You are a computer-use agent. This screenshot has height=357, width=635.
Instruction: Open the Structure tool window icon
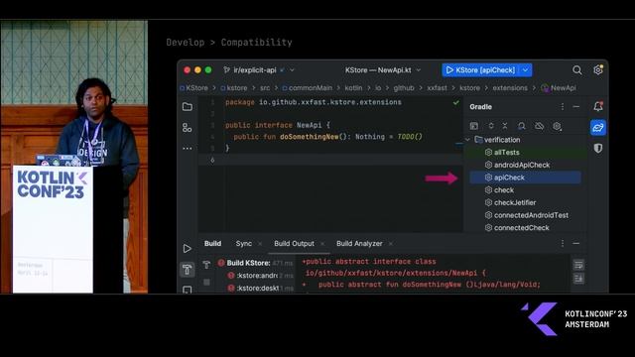188,128
